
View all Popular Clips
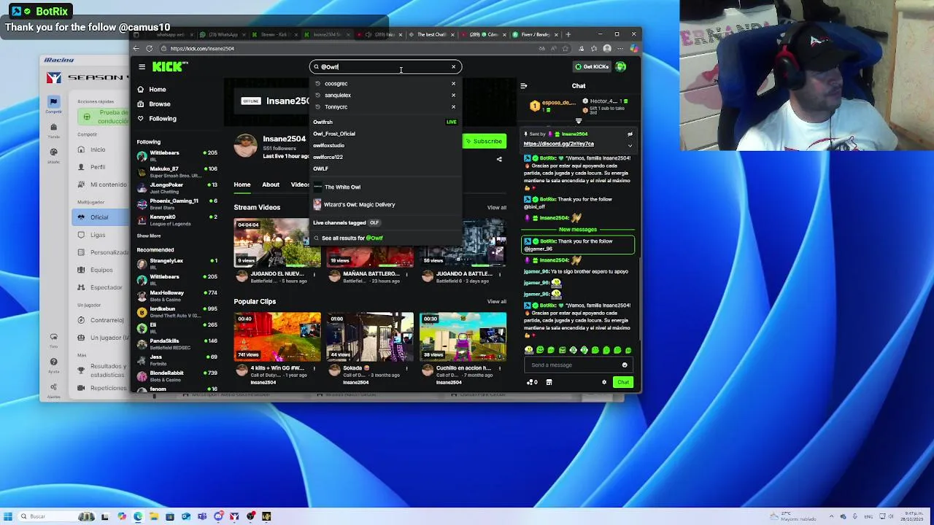497,301
